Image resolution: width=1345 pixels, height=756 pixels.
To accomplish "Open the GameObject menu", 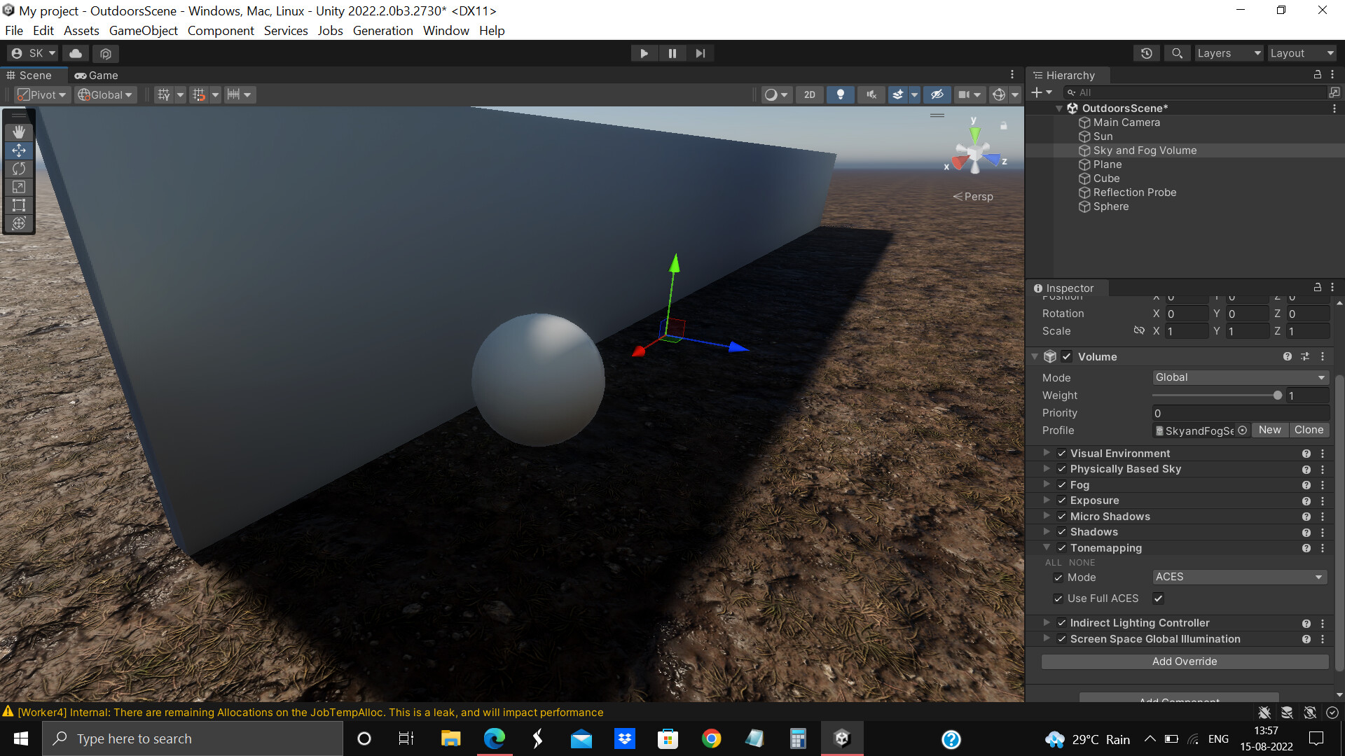I will tap(143, 30).
